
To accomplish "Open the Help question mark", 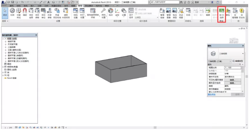I will click(x=218, y=2).
